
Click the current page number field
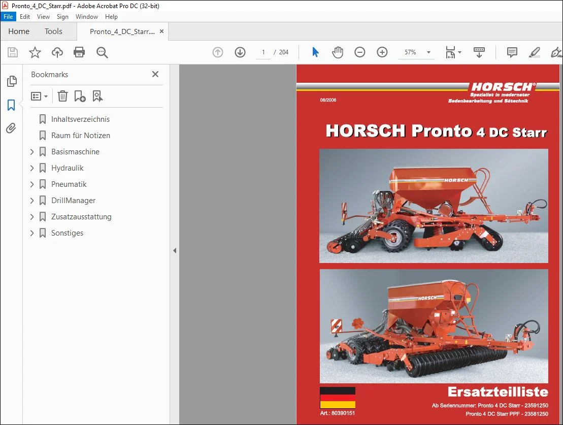point(263,52)
